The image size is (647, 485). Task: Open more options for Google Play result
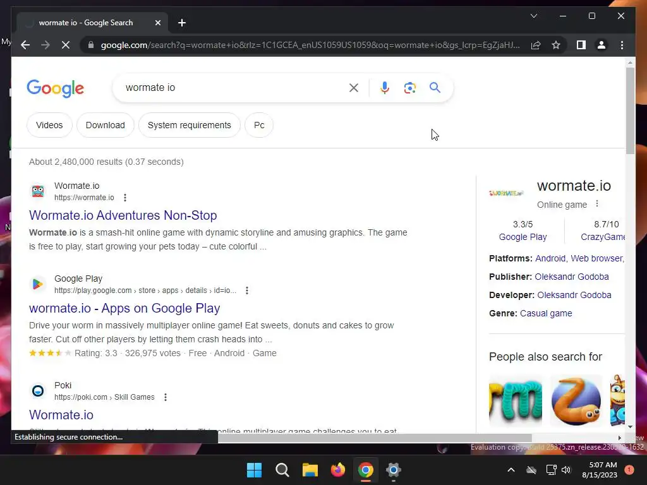[x=247, y=290]
